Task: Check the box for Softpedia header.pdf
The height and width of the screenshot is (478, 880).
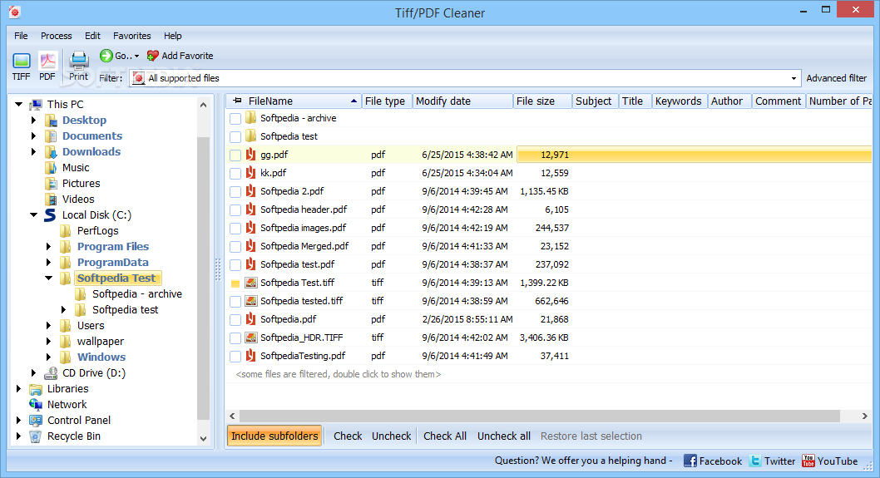Action: tap(235, 209)
